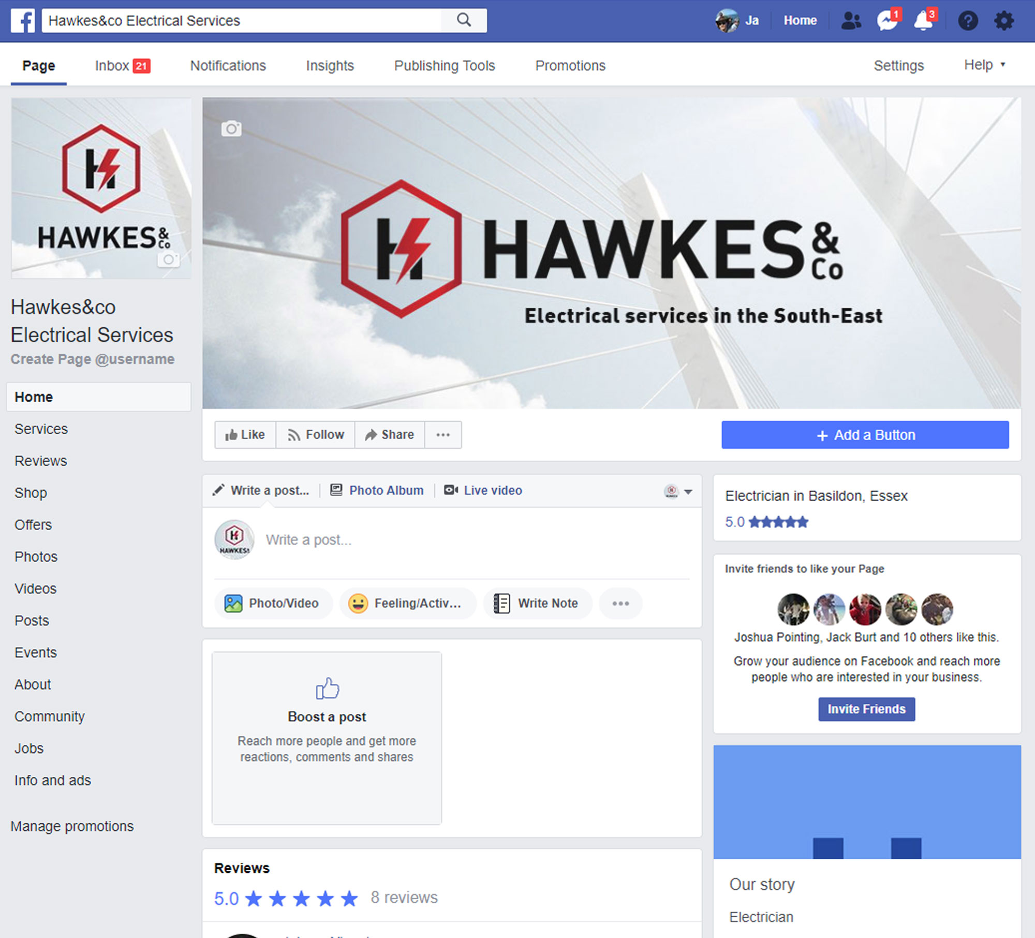Select Reviews in the left sidebar
Screen dimensions: 1035x938
41,461
